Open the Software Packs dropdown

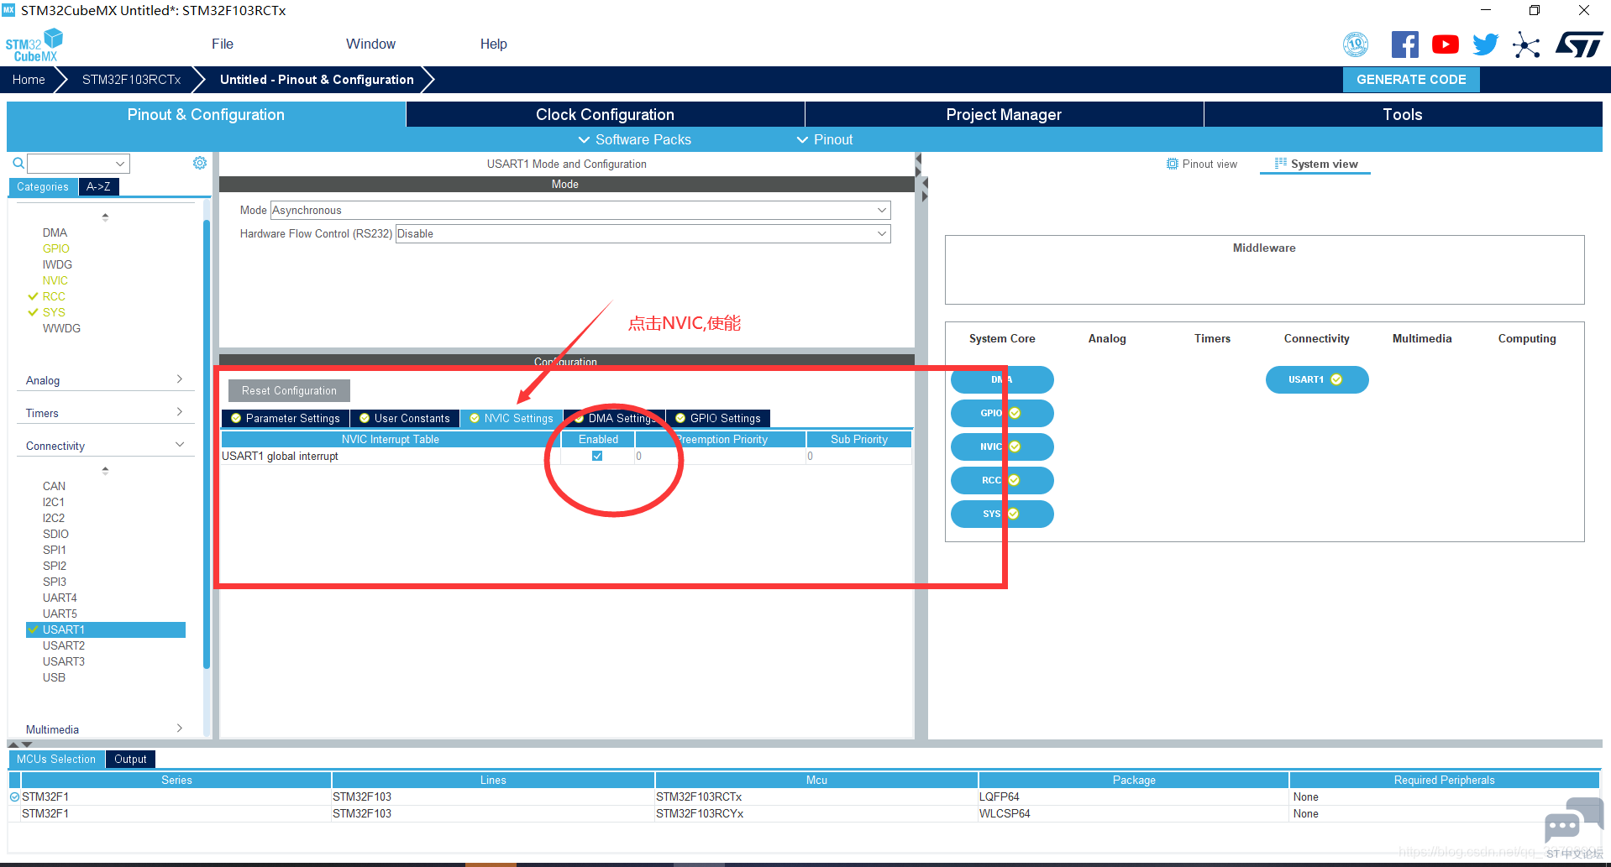coord(635,139)
